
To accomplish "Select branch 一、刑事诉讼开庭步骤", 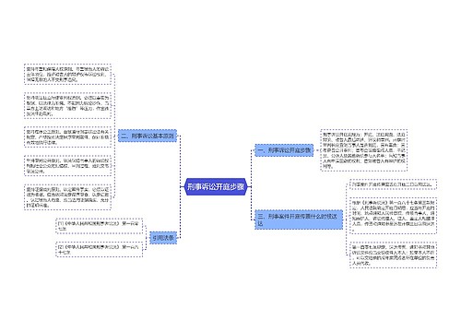I will (284, 150).
